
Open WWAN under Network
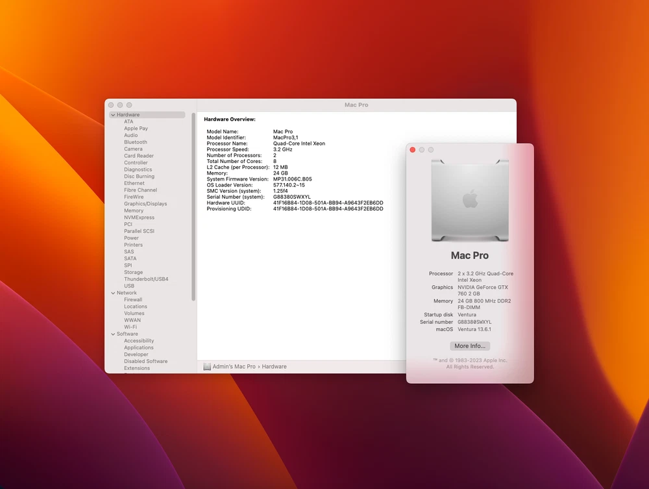pos(132,320)
